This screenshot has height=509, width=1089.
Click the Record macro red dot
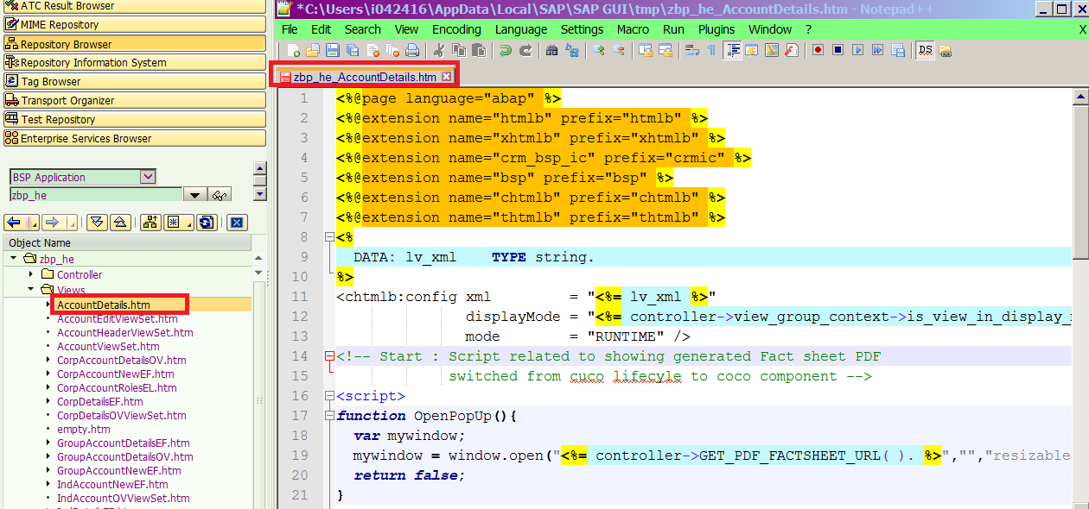pos(818,50)
